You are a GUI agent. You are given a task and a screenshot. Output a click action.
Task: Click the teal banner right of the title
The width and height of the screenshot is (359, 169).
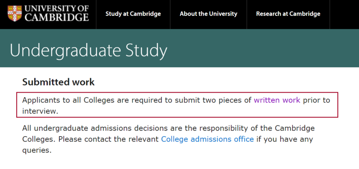pos(263,48)
